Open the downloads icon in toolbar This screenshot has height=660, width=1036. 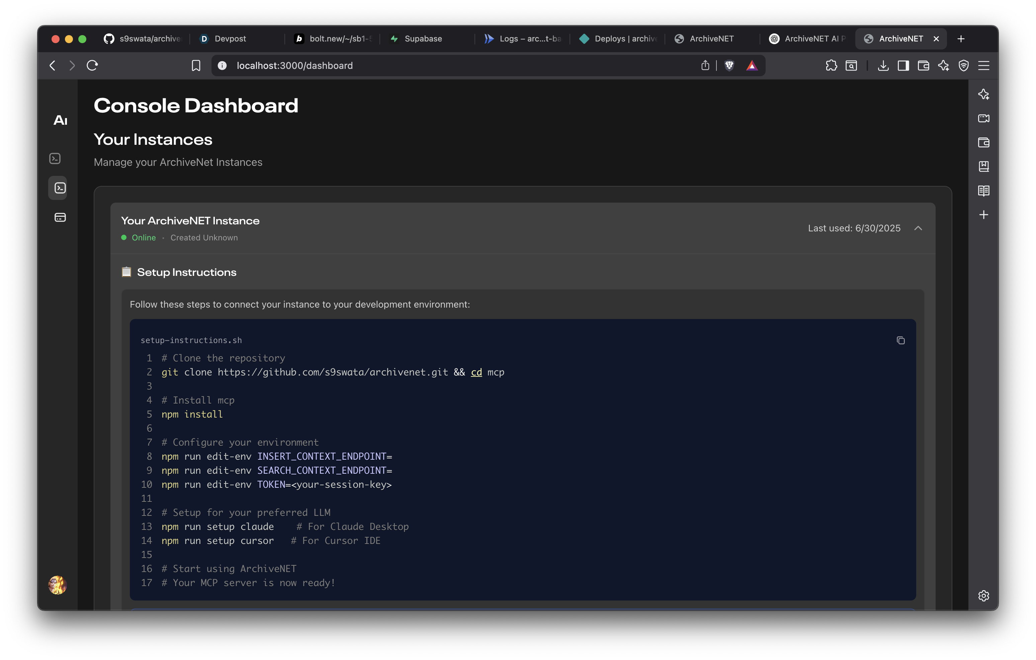click(x=883, y=65)
